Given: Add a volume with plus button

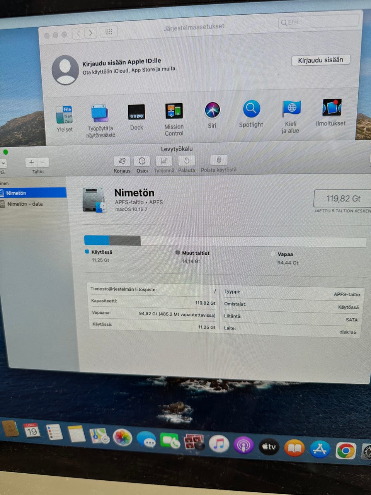Looking at the screenshot, I should [32, 162].
